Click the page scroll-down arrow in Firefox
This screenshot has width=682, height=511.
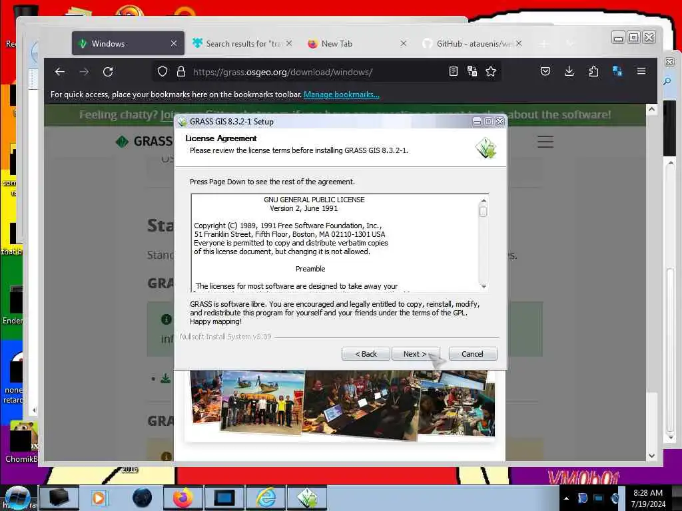pos(651,455)
